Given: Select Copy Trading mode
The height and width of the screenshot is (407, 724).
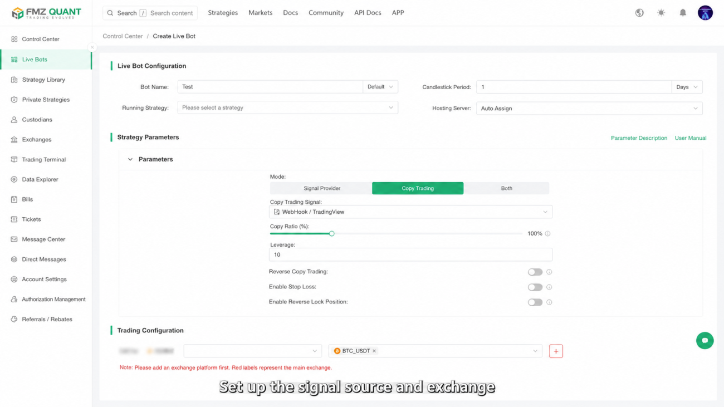Looking at the screenshot, I should 418,188.
